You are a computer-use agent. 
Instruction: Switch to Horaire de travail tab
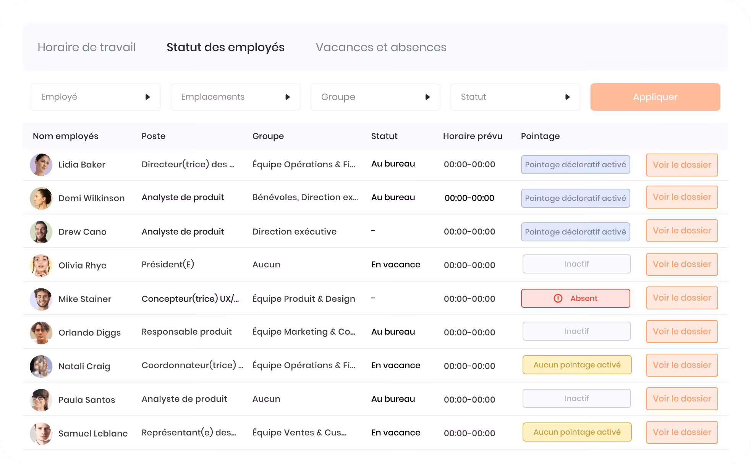point(86,47)
